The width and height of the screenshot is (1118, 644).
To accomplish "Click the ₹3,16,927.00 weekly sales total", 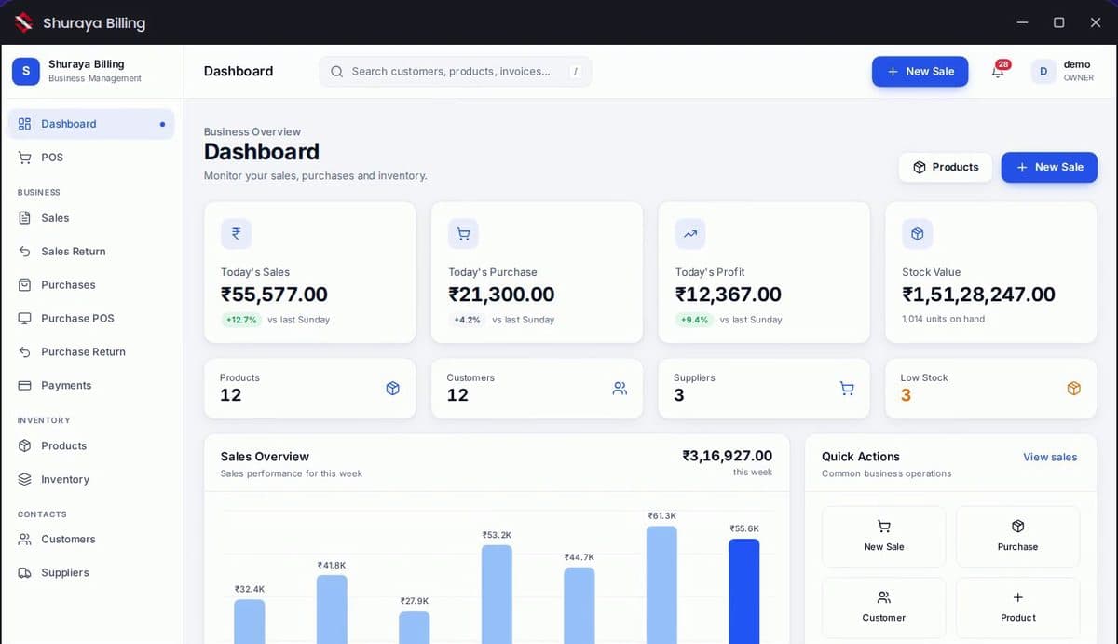I will 727,456.
